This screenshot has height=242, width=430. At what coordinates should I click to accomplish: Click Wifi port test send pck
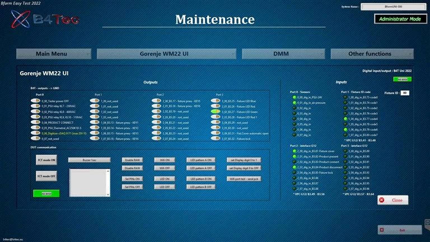(x=244, y=179)
